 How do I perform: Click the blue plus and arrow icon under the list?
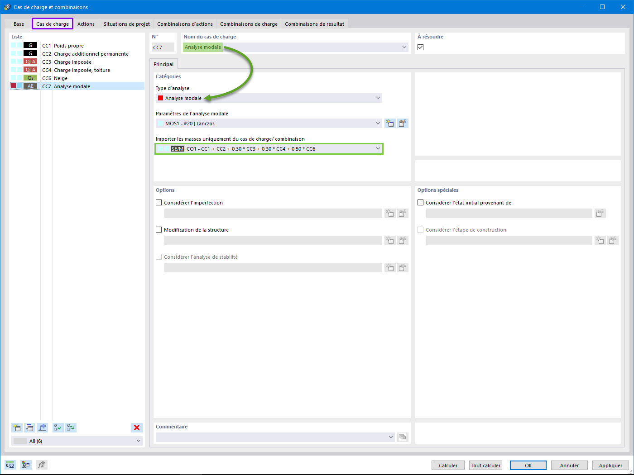coord(42,427)
